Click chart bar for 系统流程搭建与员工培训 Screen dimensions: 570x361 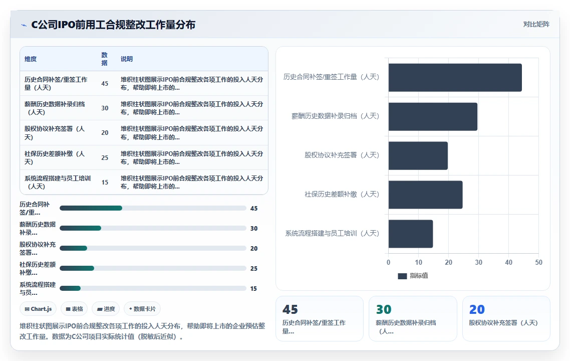pyautogui.click(x=410, y=234)
